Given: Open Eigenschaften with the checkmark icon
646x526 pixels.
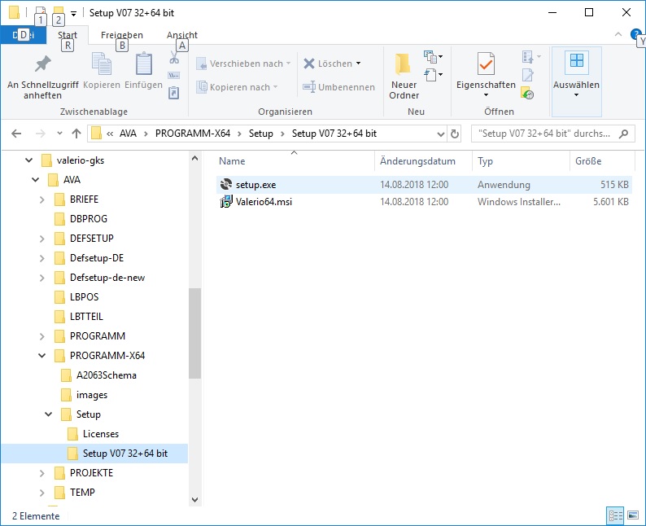Looking at the screenshot, I should click(x=486, y=65).
